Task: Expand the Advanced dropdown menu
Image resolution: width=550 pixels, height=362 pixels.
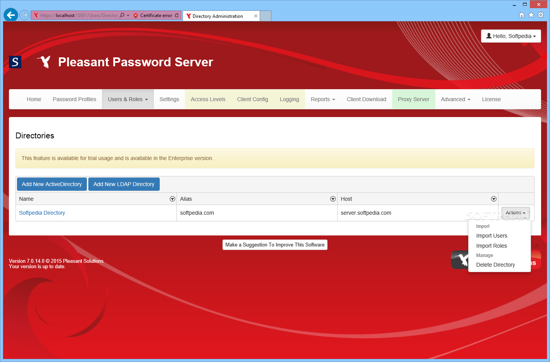Action: [455, 99]
